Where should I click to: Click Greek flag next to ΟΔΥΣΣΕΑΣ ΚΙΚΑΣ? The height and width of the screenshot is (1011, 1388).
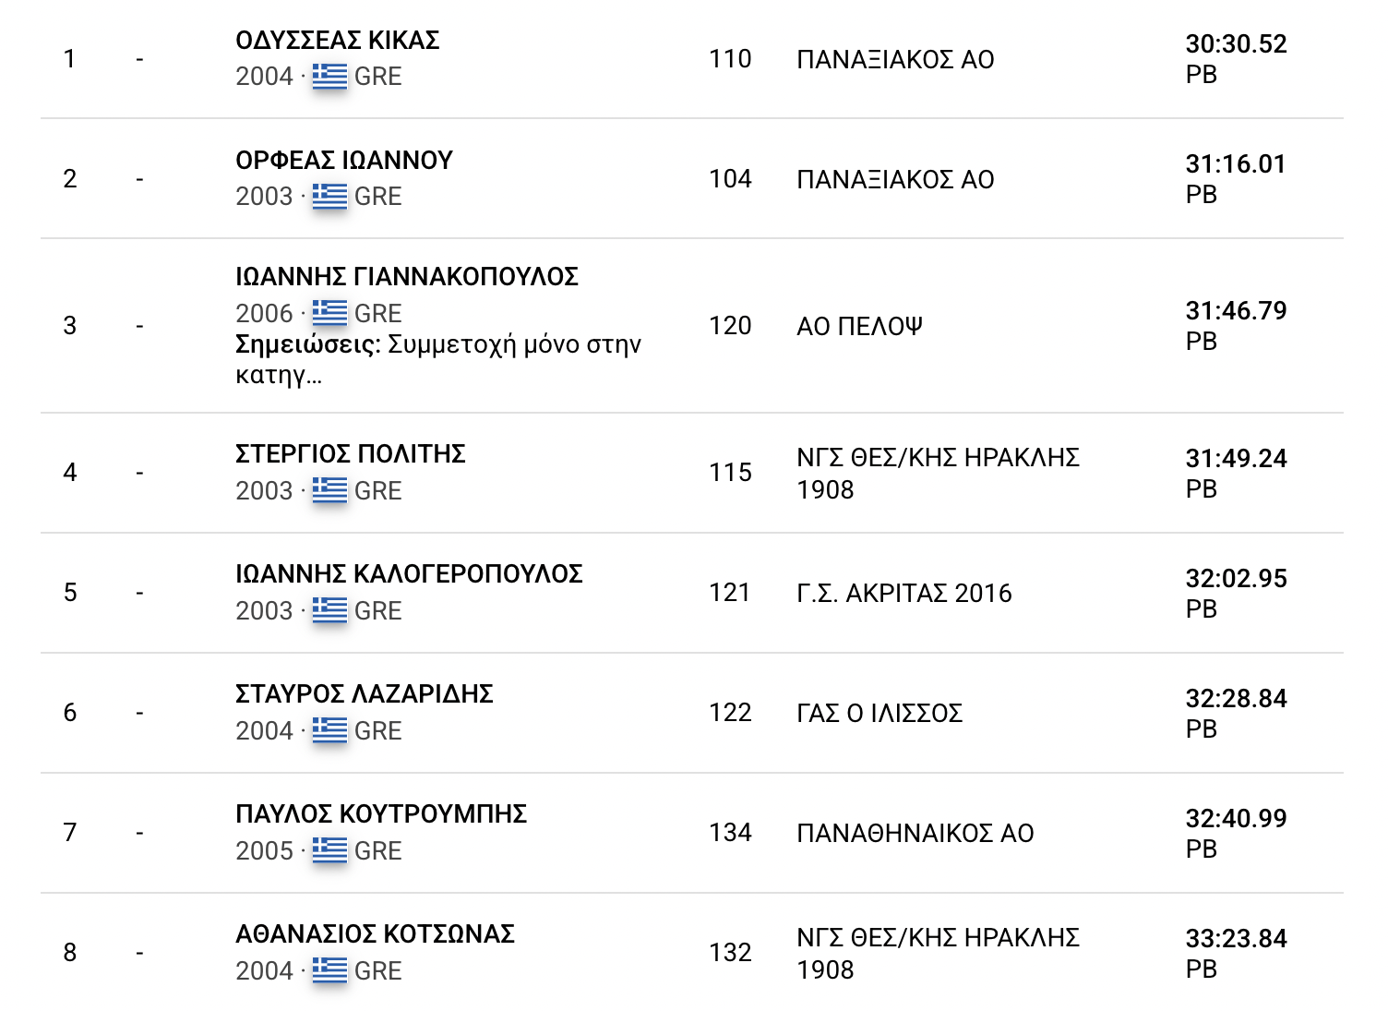pyautogui.click(x=329, y=76)
